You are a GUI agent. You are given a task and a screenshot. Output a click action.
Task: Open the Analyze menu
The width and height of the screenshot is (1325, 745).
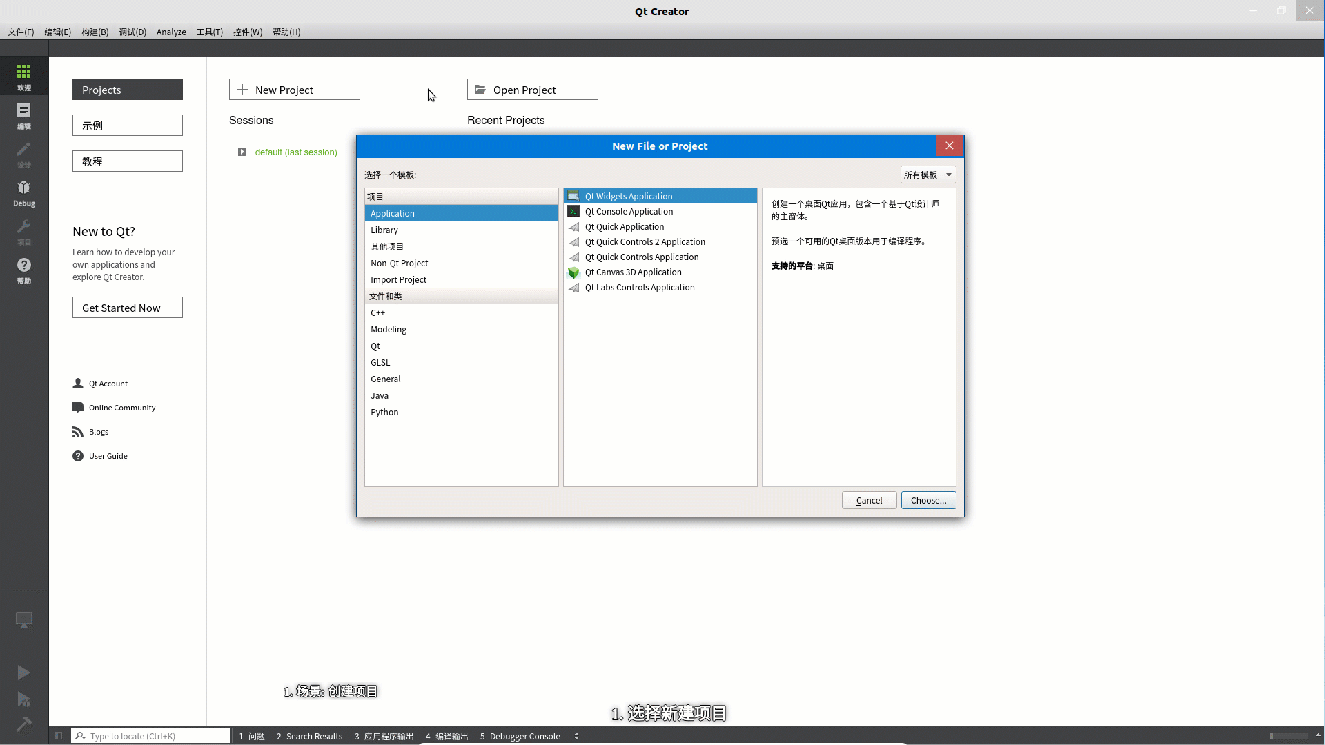pos(171,32)
